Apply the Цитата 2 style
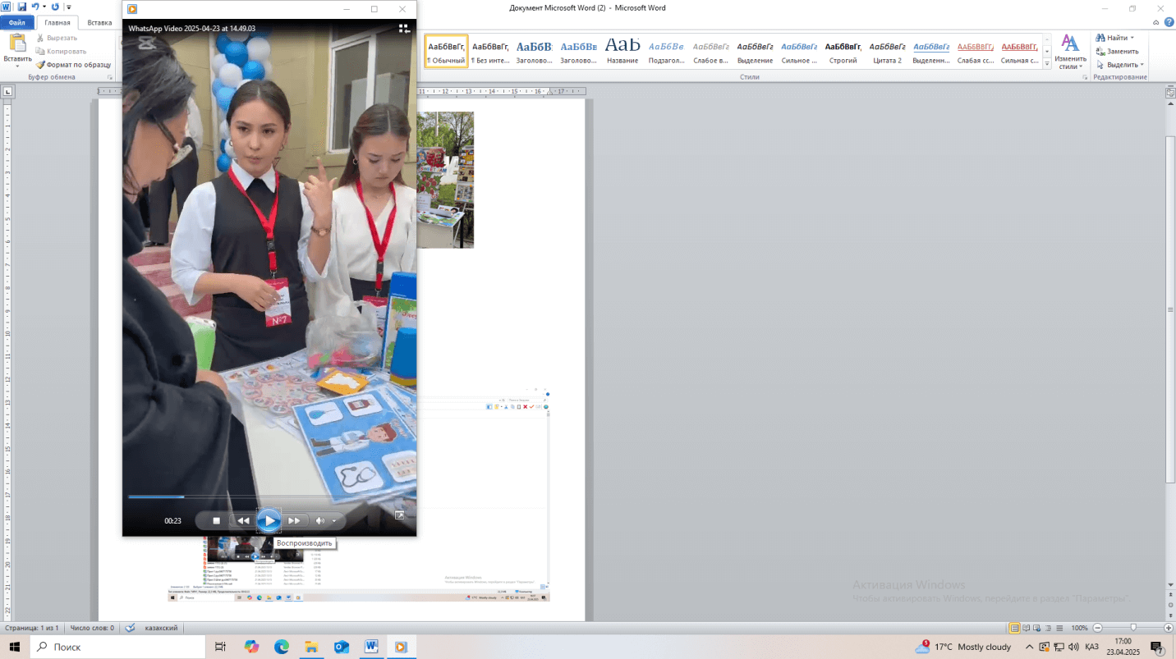Screen dimensions: 1176x659 pyautogui.click(x=887, y=51)
